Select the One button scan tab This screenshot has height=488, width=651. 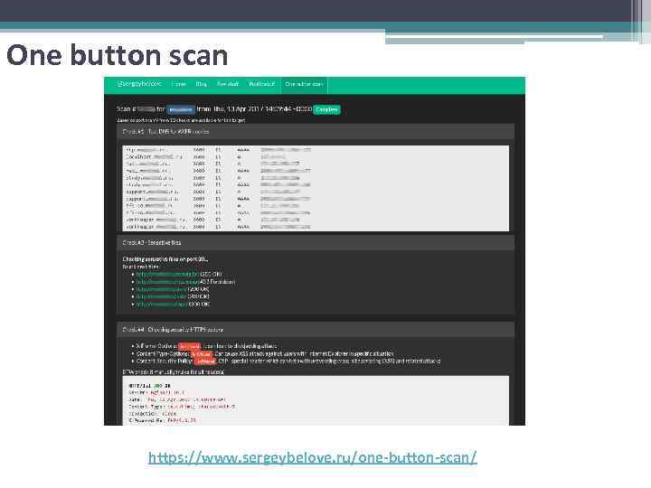tap(304, 84)
